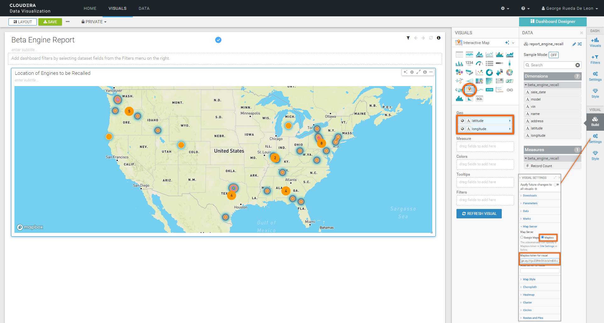The width and height of the screenshot is (604, 323).
Task: Choose the Gauge visual type icon
Action: coord(479,63)
